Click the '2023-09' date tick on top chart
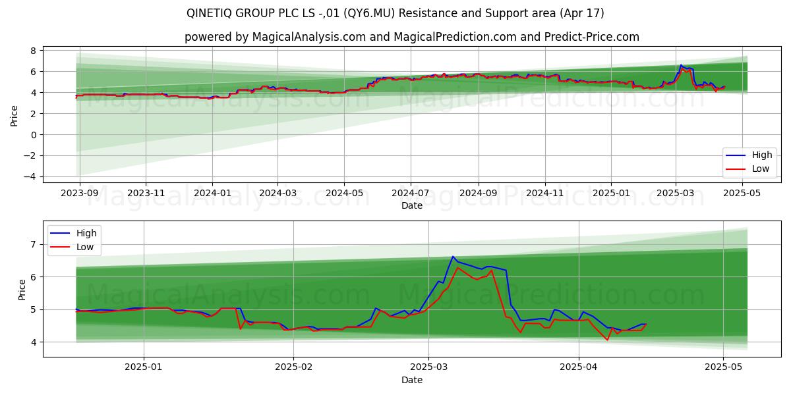 click(80, 194)
